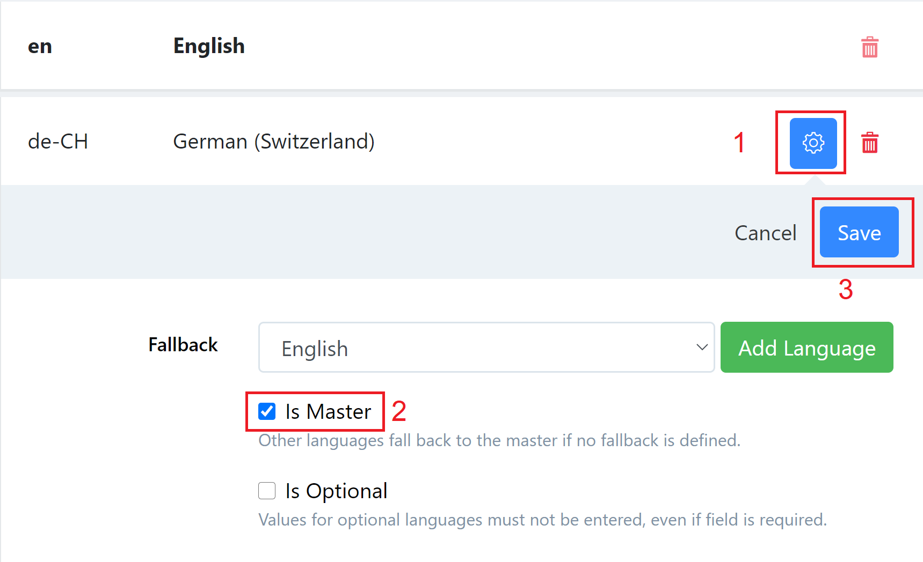Click the Save button
Image resolution: width=923 pixels, height=562 pixels.
[x=859, y=232]
